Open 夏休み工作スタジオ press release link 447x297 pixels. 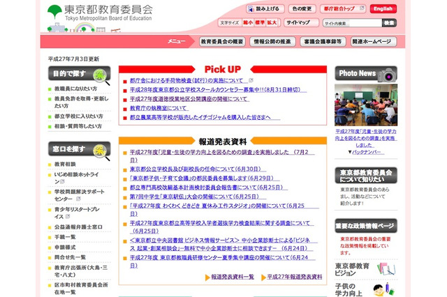(224, 210)
